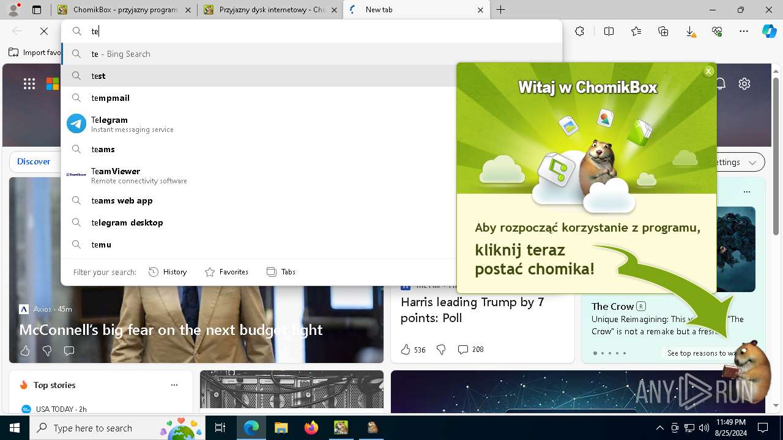
Task: Click the profile avatar icon in title bar
Action: coord(13,10)
